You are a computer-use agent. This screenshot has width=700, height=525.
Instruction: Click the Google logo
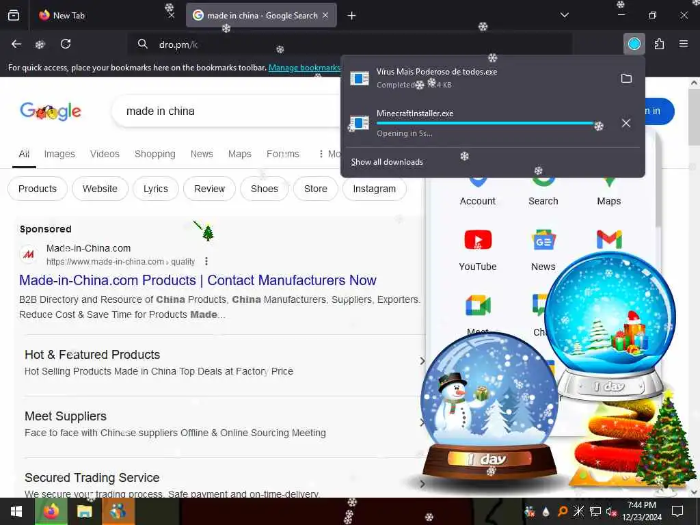pyautogui.click(x=51, y=111)
